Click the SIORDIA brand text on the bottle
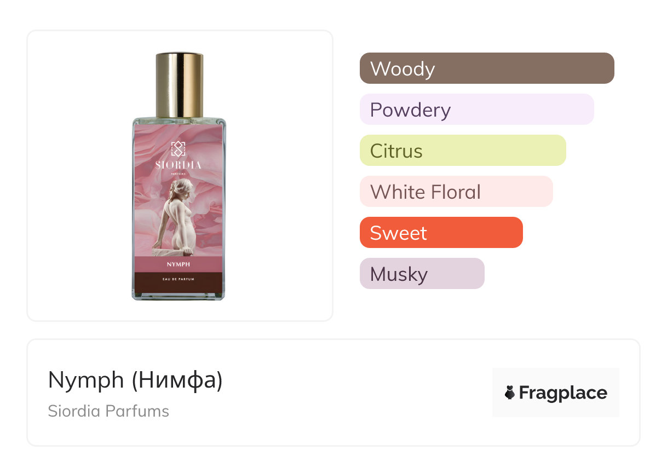 click(179, 165)
